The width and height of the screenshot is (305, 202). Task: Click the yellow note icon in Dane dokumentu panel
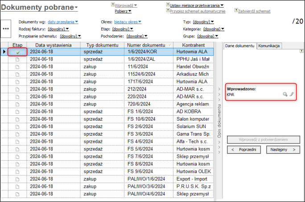[301, 51]
